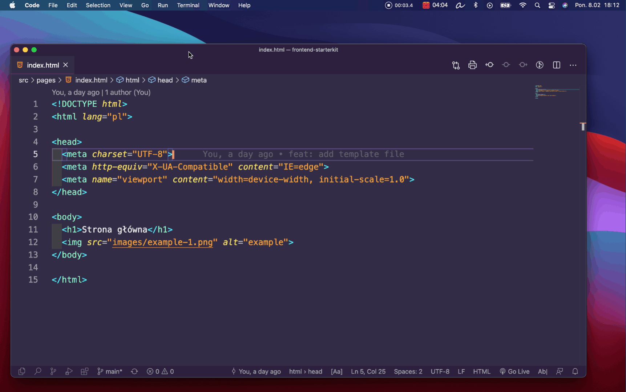The image size is (626, 392).
Task: Select HTML language mode in status bar
Action: (x=481, y=371)
